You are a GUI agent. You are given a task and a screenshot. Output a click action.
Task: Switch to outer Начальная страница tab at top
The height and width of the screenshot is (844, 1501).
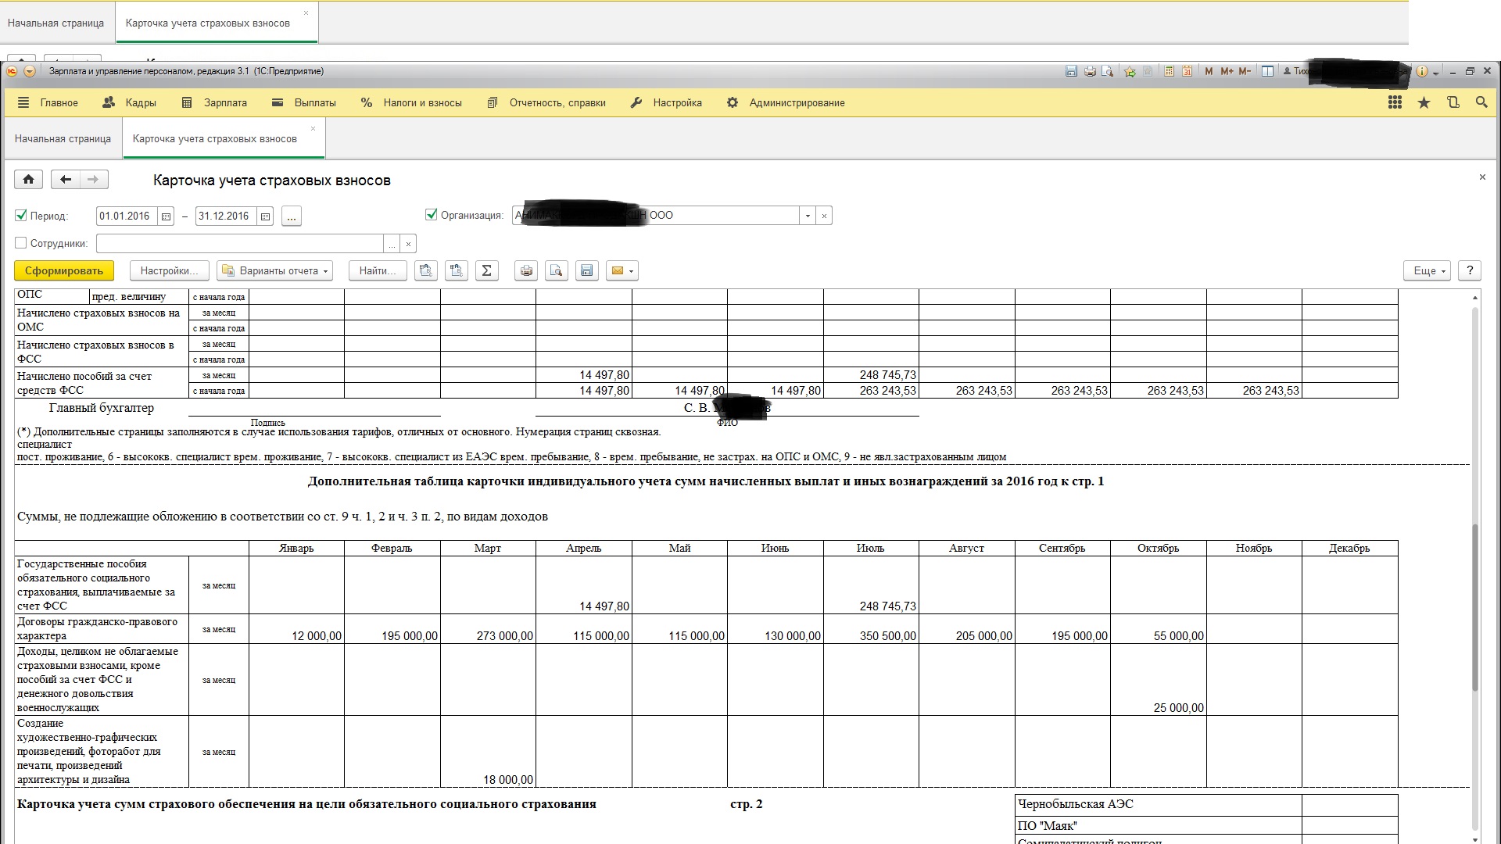(x=56, y=23)
